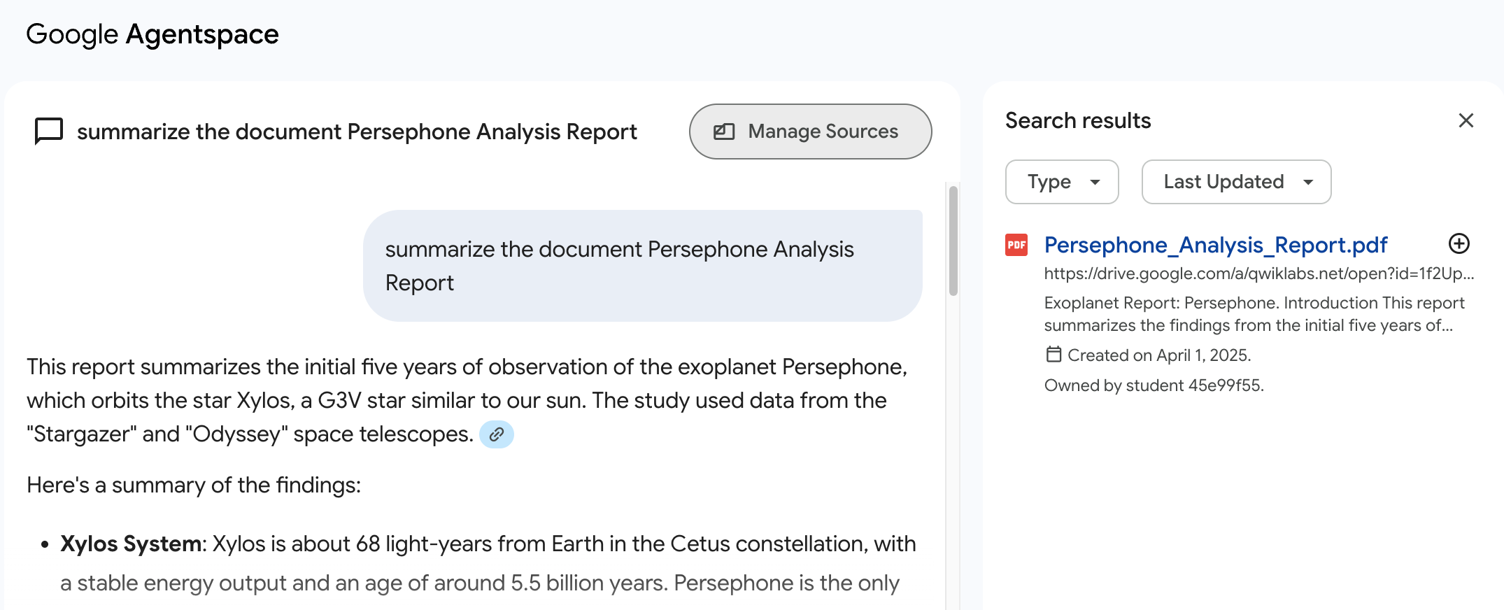The width and height of the screenshot is (1504, 610).
Task: Click the 'Search results' heading
Action: click(x=1078, y=120)
